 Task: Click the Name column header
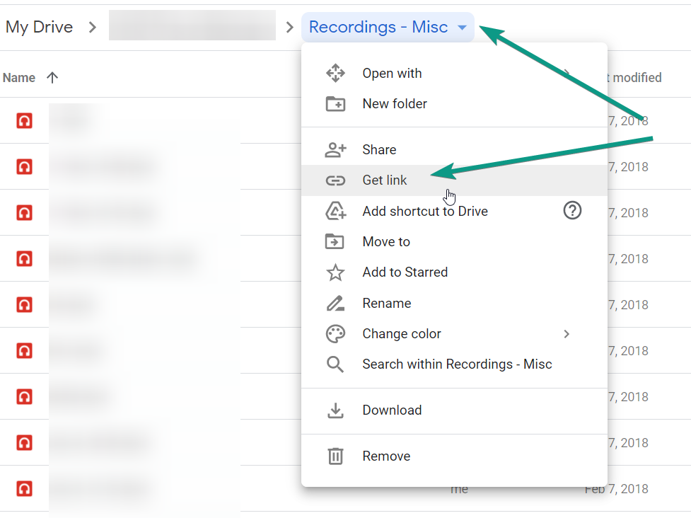click(x=19, y=78)
